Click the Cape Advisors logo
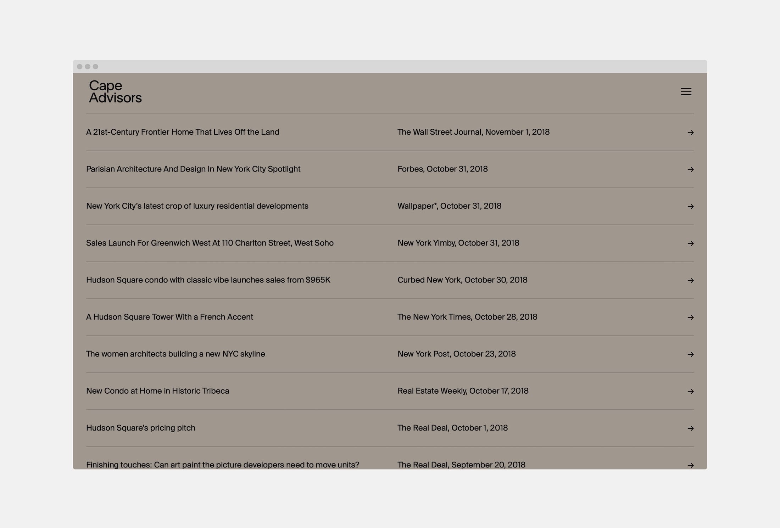The width and height of the screenshot is (780, 528). tap(115, 91)
